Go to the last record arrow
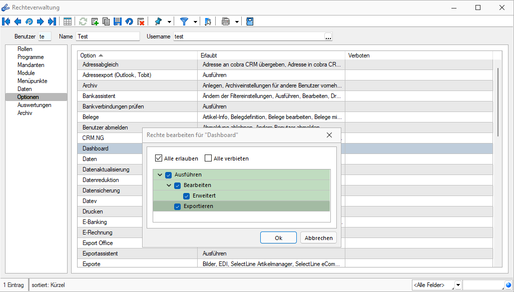This screenshot has height=292, width=514. (x=52, y=21)
